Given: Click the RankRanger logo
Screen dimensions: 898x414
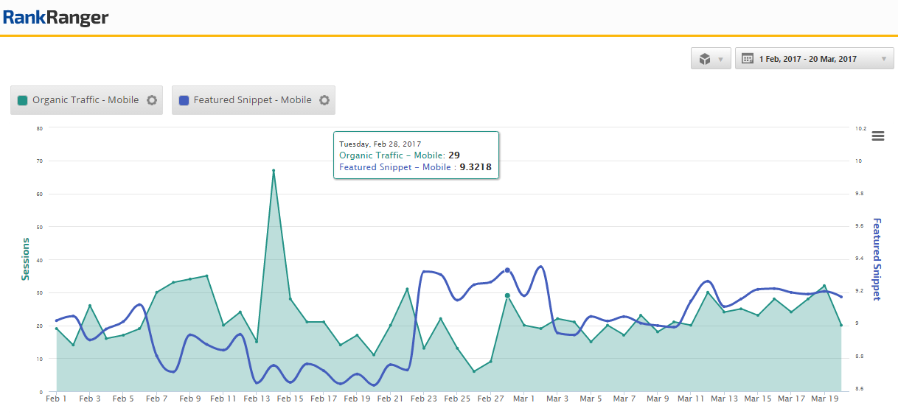Looking at the screenshot, I should pyautogui.click(x=56, y=17).
